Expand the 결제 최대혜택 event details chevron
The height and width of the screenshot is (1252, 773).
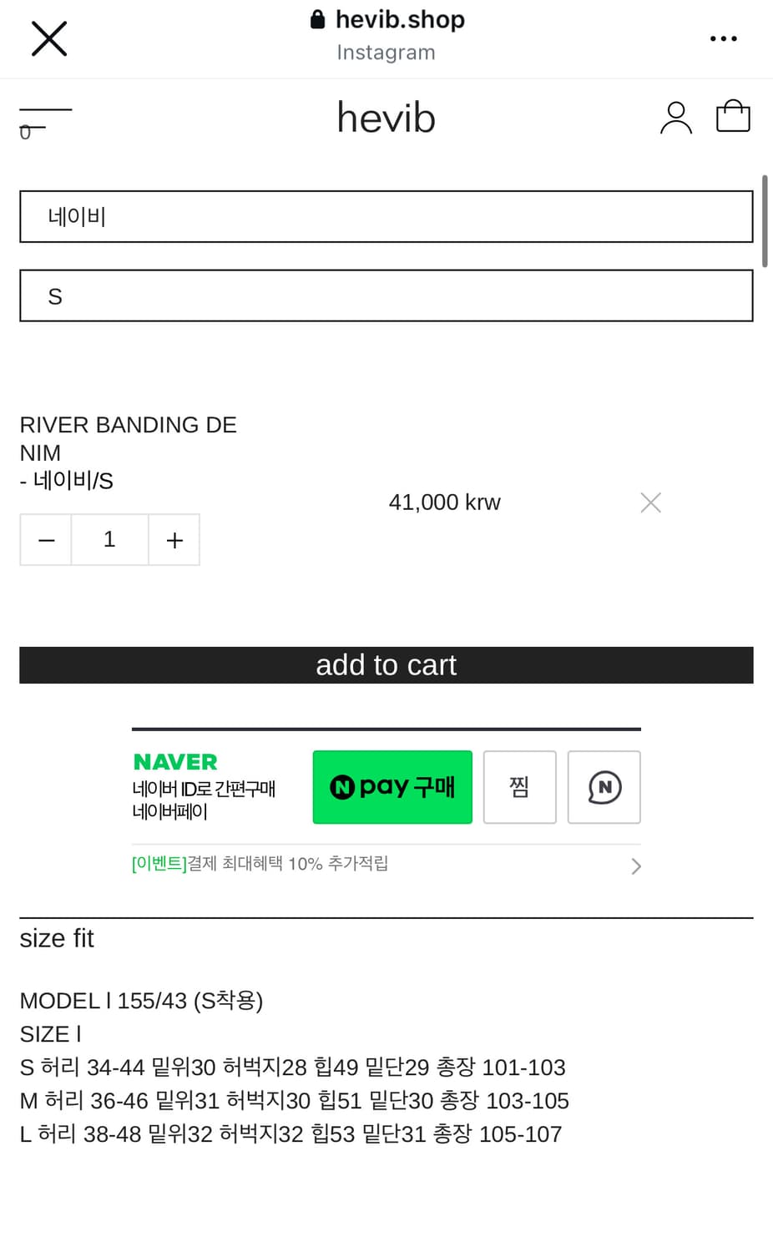click(x=635, y=866)
